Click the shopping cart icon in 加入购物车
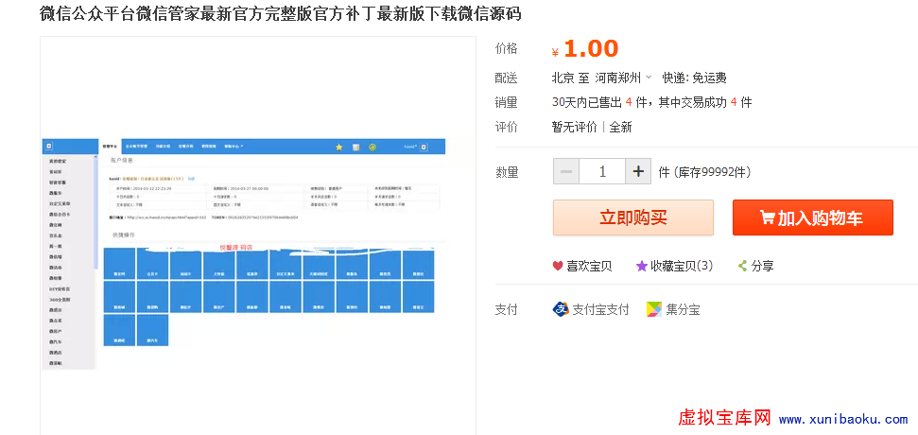The width and height of the screenshot is (918, 435). click(767, 217)
